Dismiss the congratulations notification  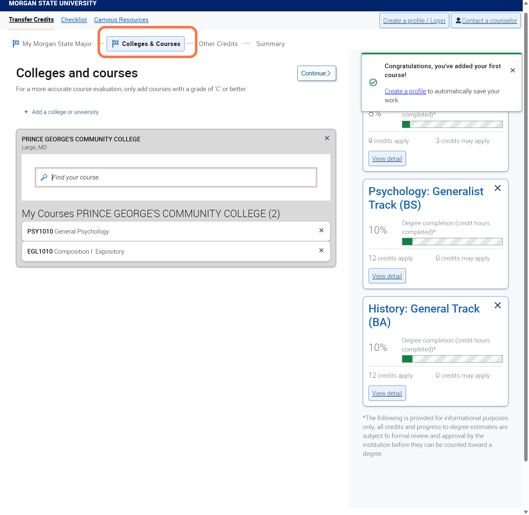[x=512, y=70]
